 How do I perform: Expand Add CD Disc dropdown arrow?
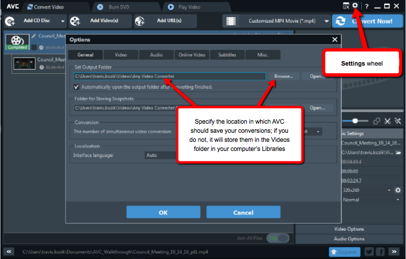click(x=63, y=21)
